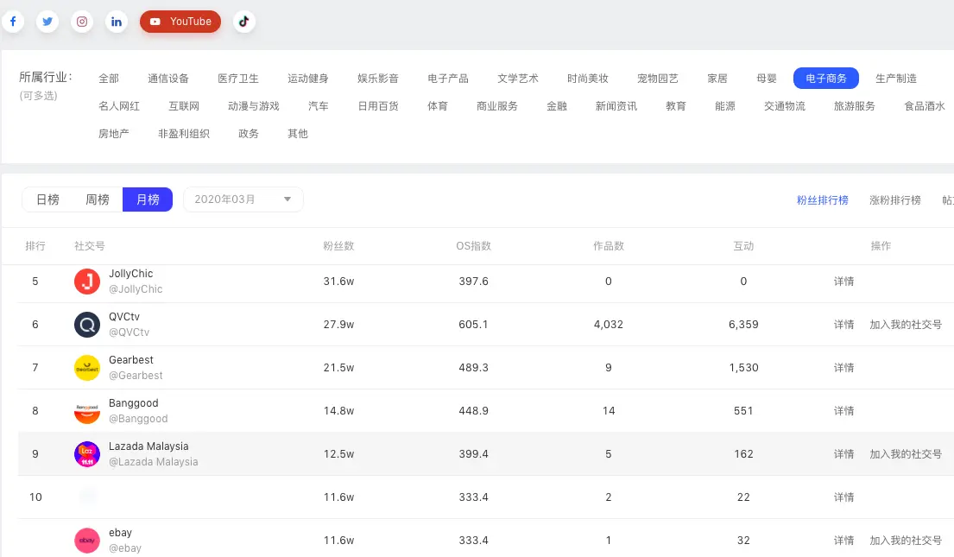The width and height of the screenshot is (954, 557).
Task: Open Gearbest account avatar
Action: tap(87, 368)
